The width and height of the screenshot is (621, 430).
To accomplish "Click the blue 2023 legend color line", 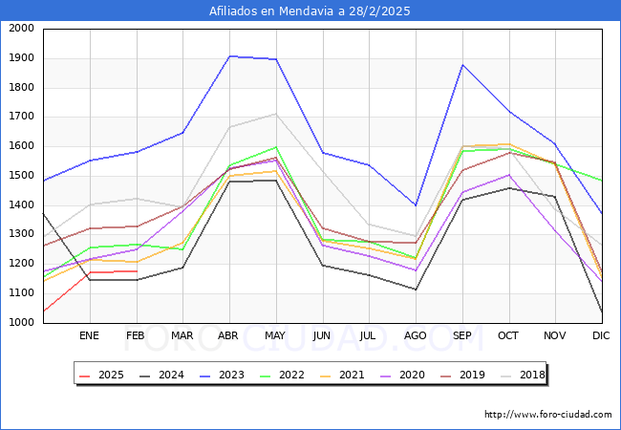I will coord(205,376).
